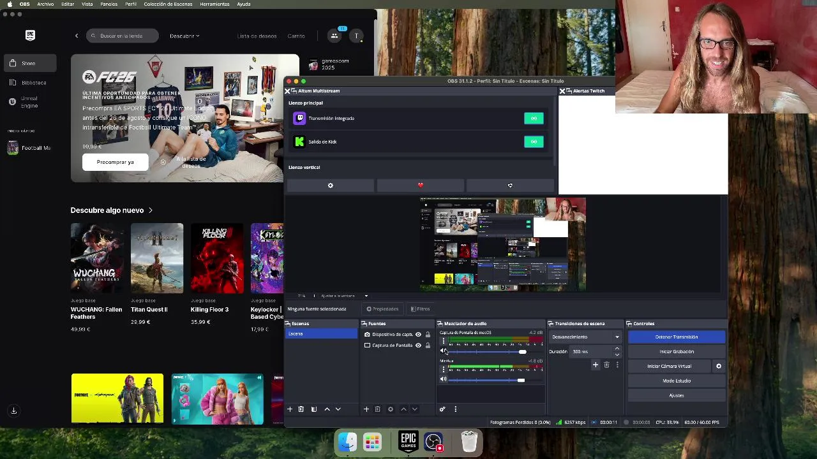
Task: Open virtual camera settings gear
Action: pyautogui.click(x=719, y=366)
